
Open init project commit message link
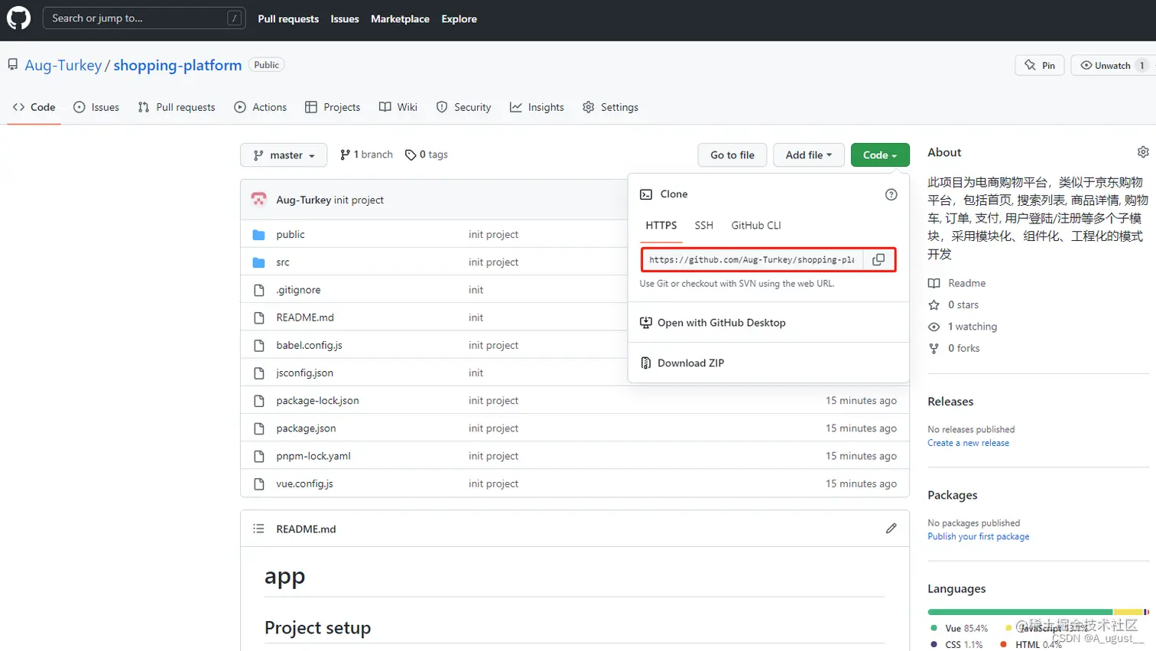(359, 200)
